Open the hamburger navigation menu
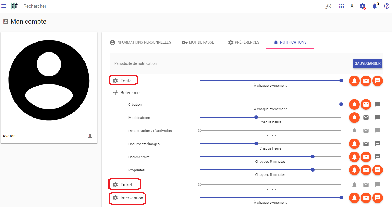The image size is (392, 207). (x=4, y=6)
